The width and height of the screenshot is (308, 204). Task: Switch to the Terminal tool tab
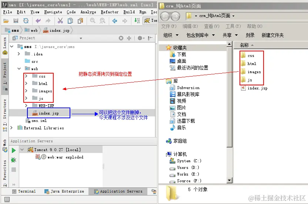[24, 191]
